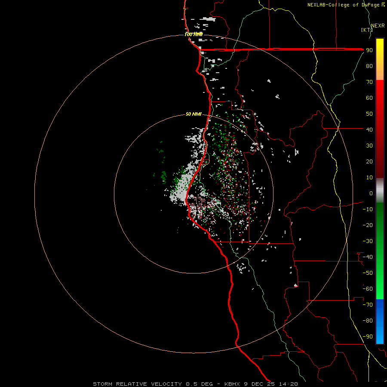Viewport: 387px width, 387px height.
Task: Click the -70 value on the velocity scale
Action: pyautogui.click(x=368, y=305)
